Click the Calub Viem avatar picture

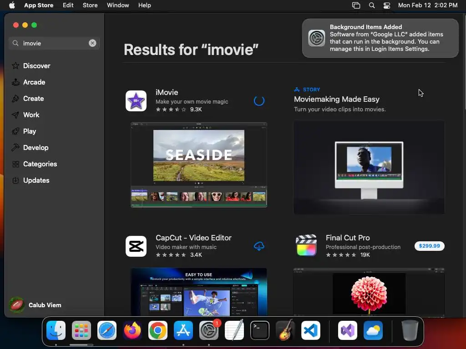pos(17,305)
